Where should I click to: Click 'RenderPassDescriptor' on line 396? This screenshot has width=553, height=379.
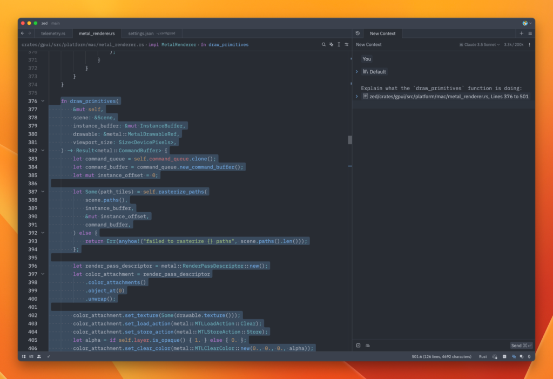[x=213, y=266]
